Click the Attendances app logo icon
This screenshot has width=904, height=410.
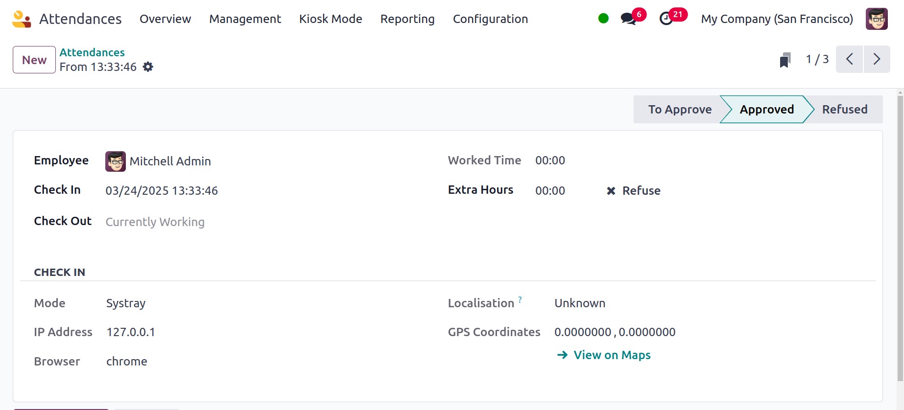click(x=22, y=19)
